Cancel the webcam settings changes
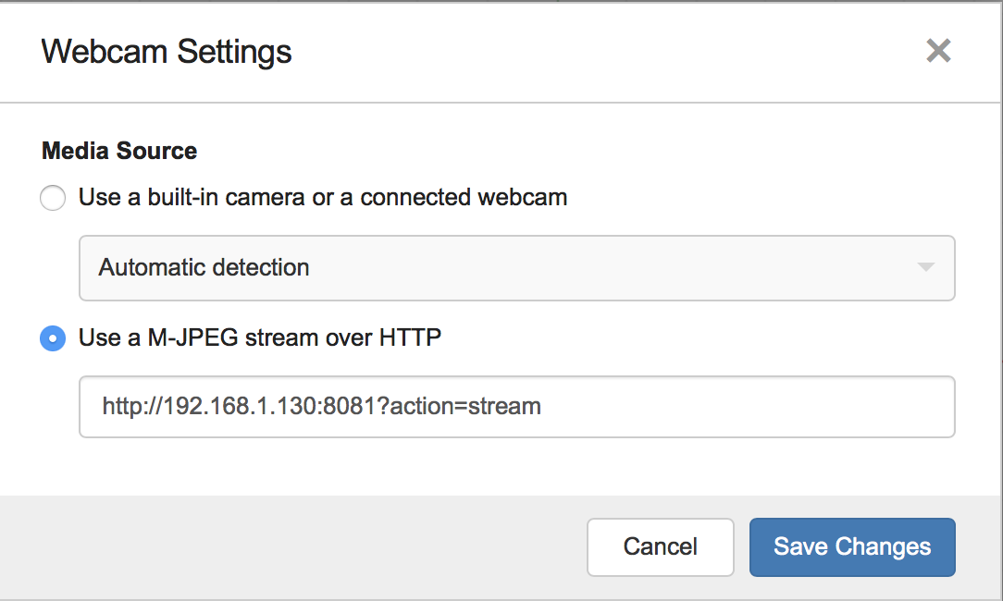This screenshot has height=601, width=1003. [x=660, y=546]
